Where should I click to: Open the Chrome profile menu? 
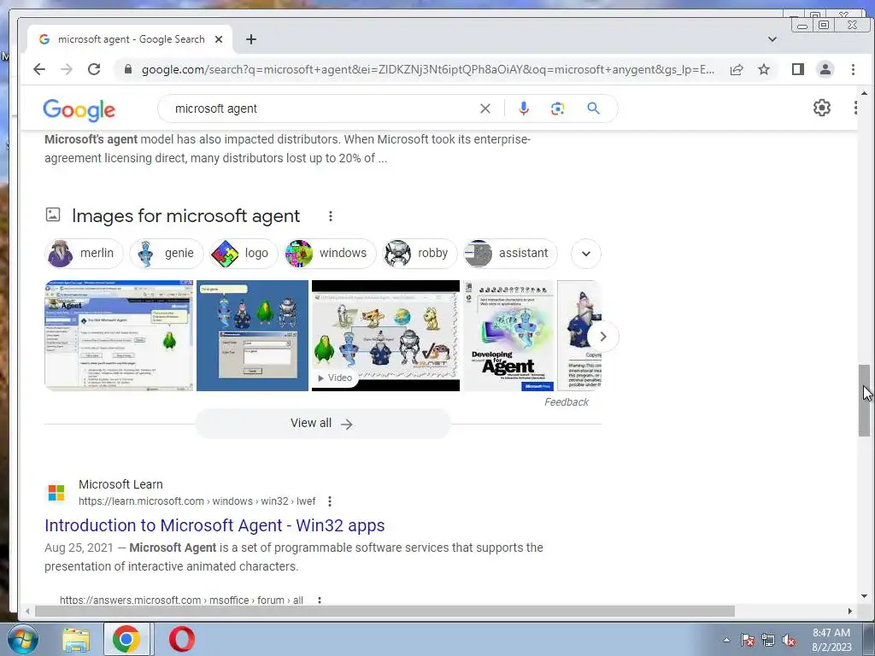(825, 69)
